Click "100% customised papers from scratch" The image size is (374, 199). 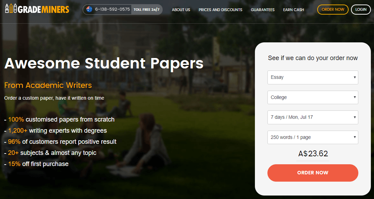click(61, 119)
